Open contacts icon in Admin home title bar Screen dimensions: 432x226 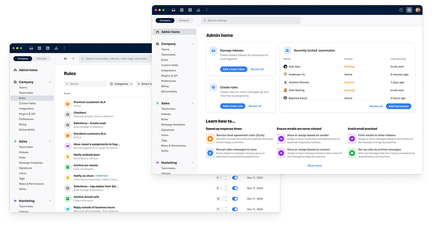click(190, 10)
